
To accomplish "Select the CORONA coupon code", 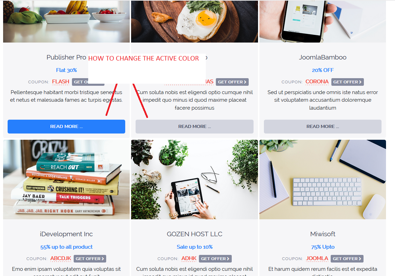I will (x=317, y=82).
